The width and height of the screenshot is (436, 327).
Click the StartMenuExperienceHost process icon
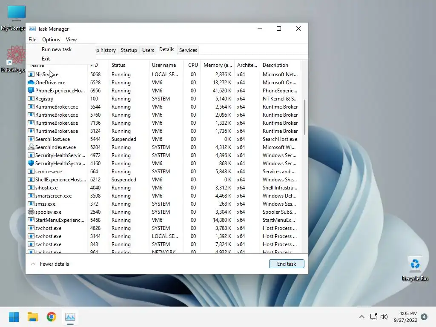[31, 220]
